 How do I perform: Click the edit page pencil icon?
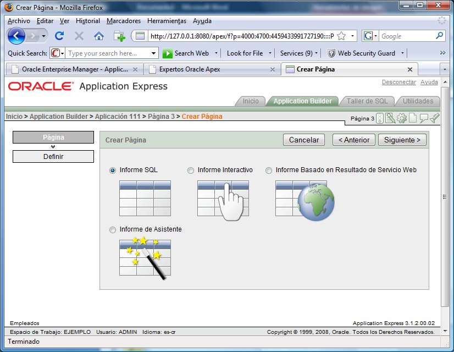click(x=390, y=118)
